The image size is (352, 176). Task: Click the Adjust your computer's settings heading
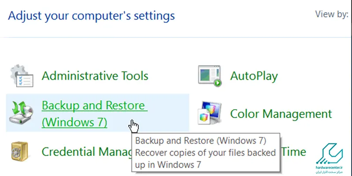click(x=92, y=16)
